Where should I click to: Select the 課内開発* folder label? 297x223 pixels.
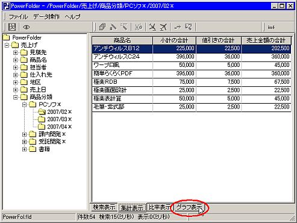52,134
